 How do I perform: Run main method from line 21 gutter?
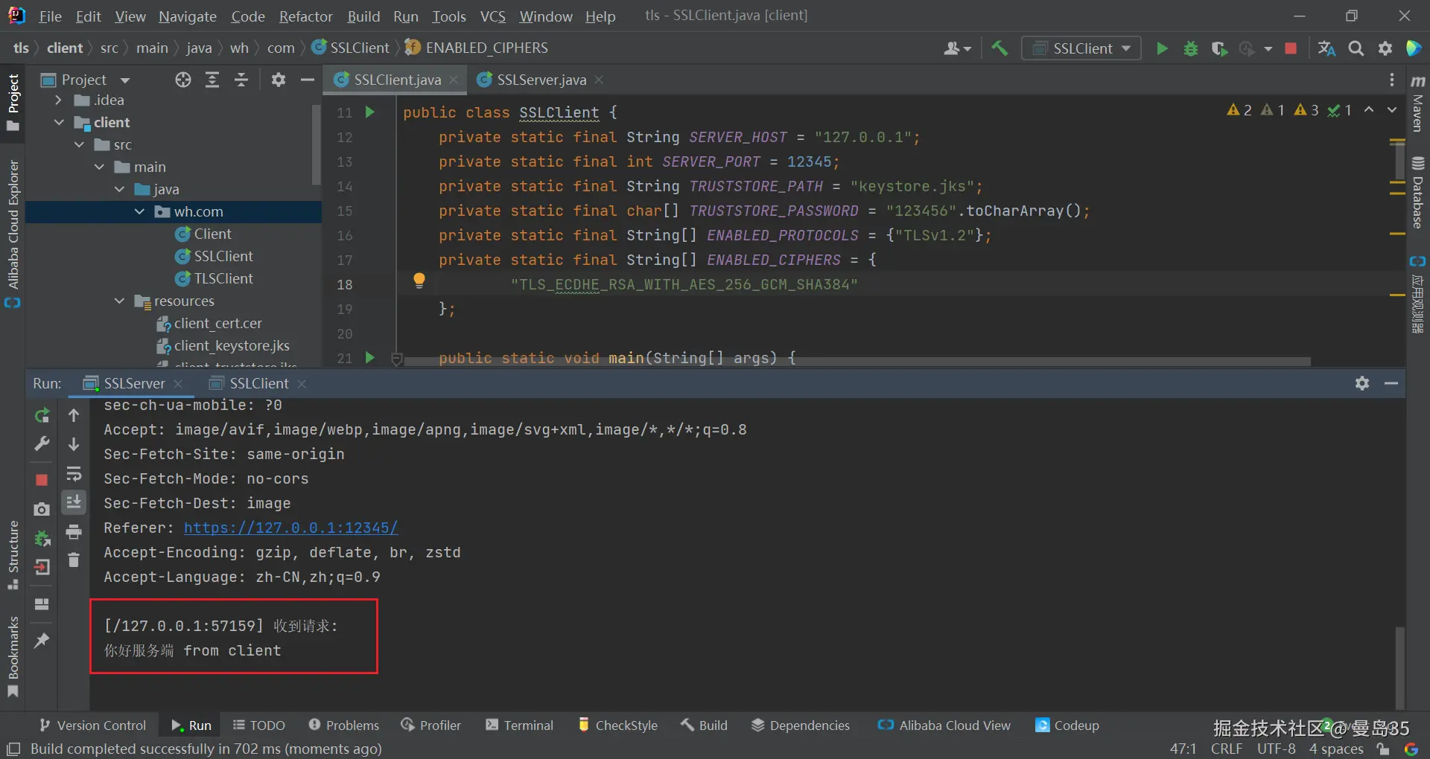pos(369,358)
